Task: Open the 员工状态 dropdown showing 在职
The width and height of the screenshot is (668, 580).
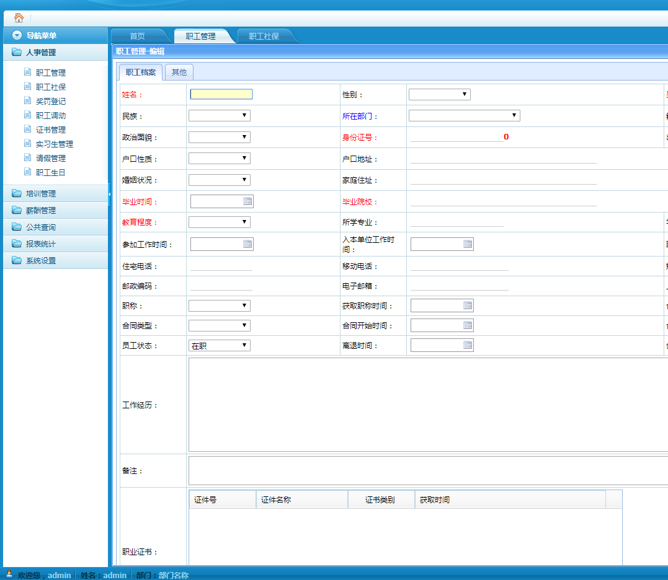Action: tap(220, 345)
